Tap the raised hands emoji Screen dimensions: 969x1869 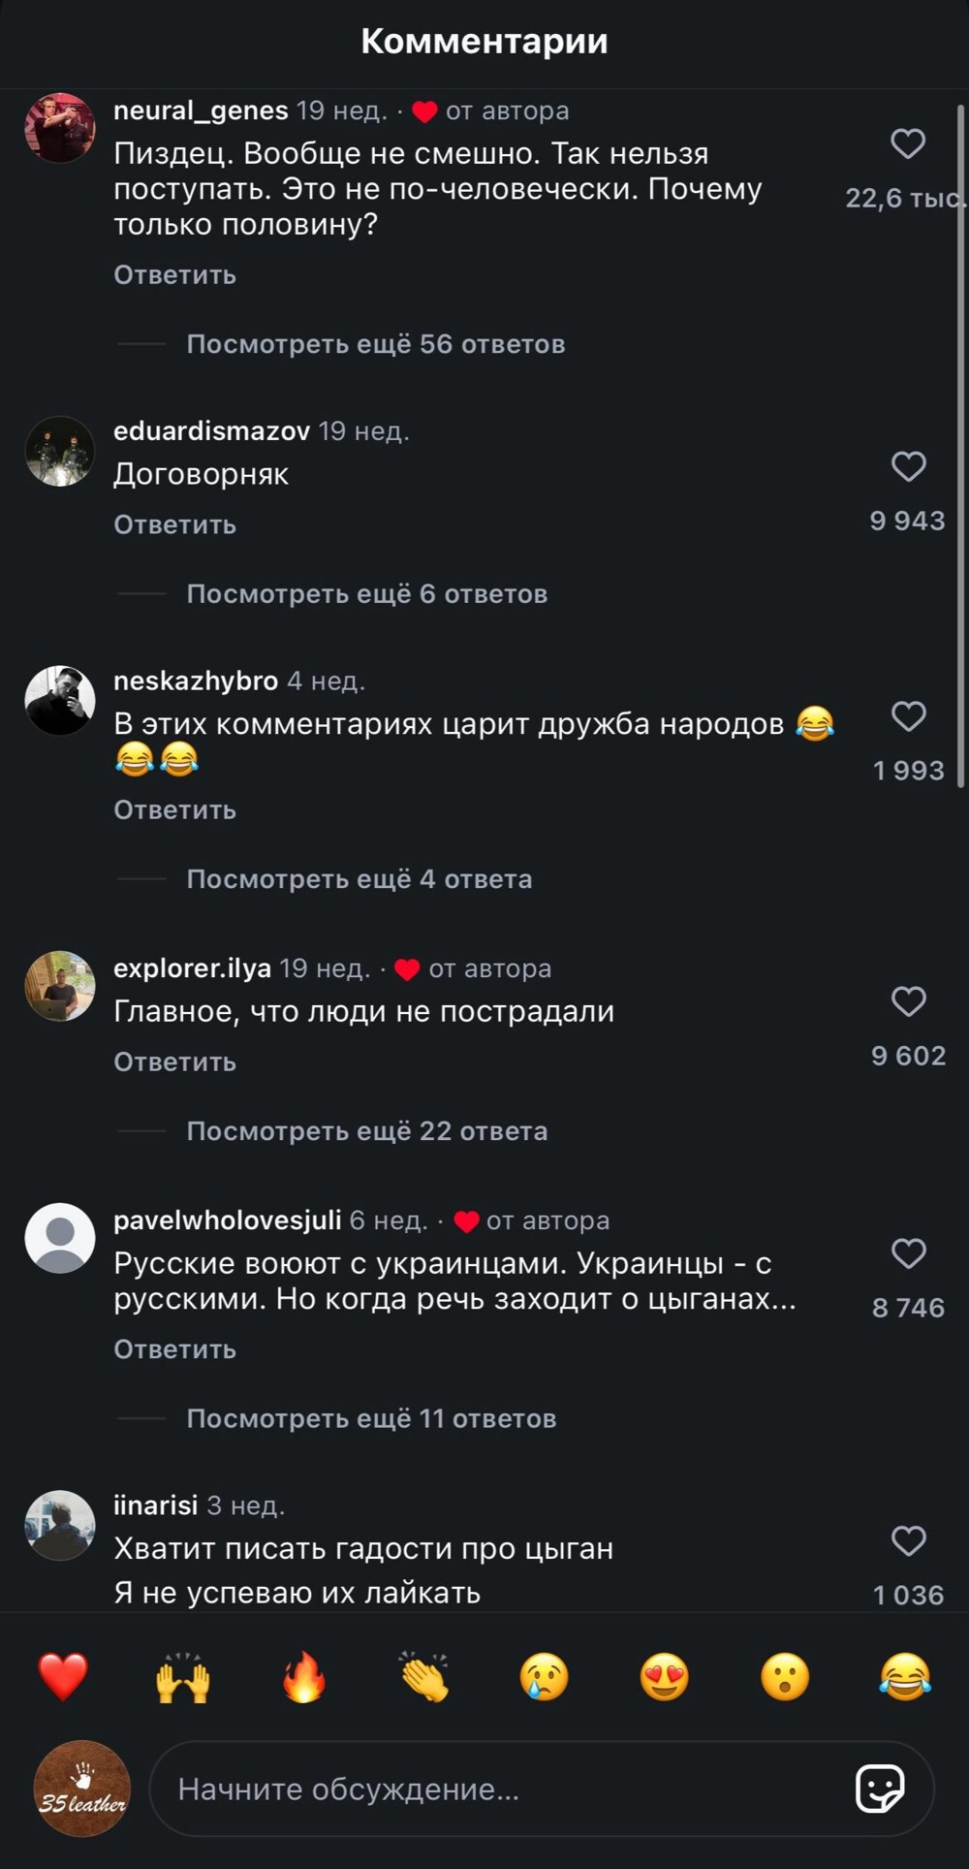pyautogui.click(x=183, y=1677)
